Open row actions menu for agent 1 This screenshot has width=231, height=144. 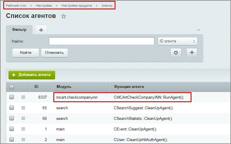click(x=23, y=129)
